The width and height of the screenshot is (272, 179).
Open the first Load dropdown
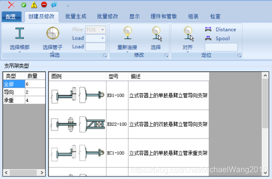(x=95, y=38)
